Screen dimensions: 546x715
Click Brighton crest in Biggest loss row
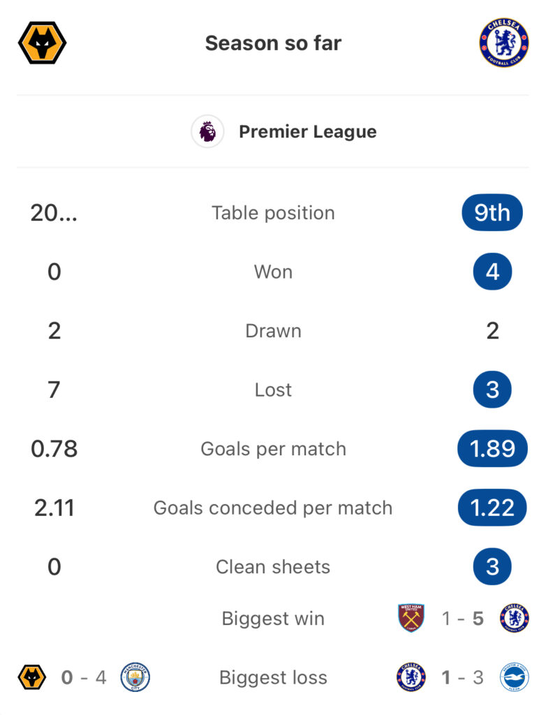point(515,677)
